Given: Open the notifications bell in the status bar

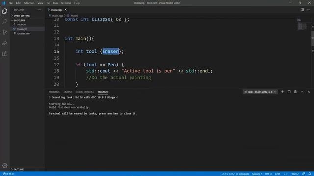Looking at the screenshot, I should [x=310, y=174].
